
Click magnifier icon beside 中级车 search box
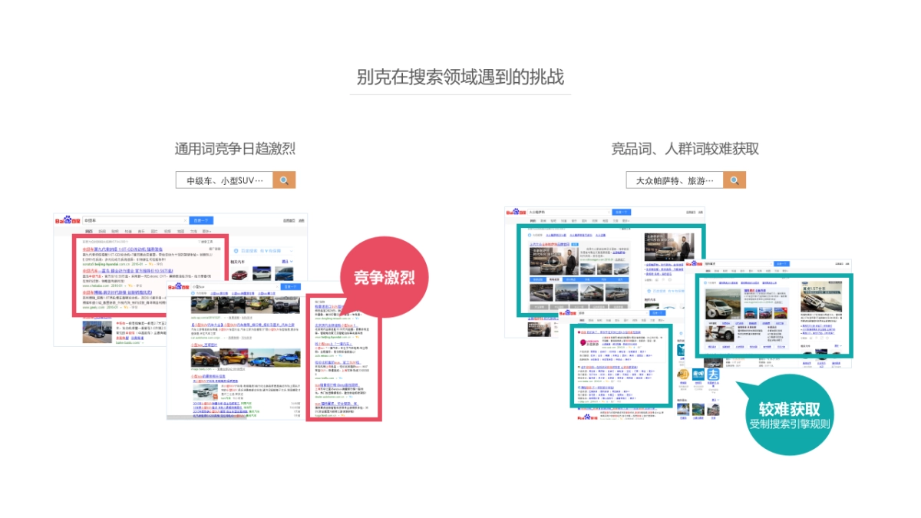(284, 180)
